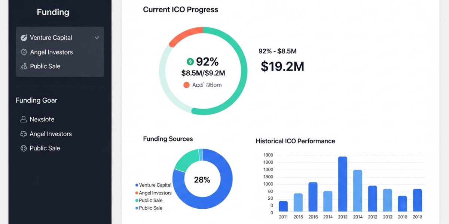Viewport: 449px width, 224px height.
Task: Click the Nexsiote person icon
Action: click(23, 119)
